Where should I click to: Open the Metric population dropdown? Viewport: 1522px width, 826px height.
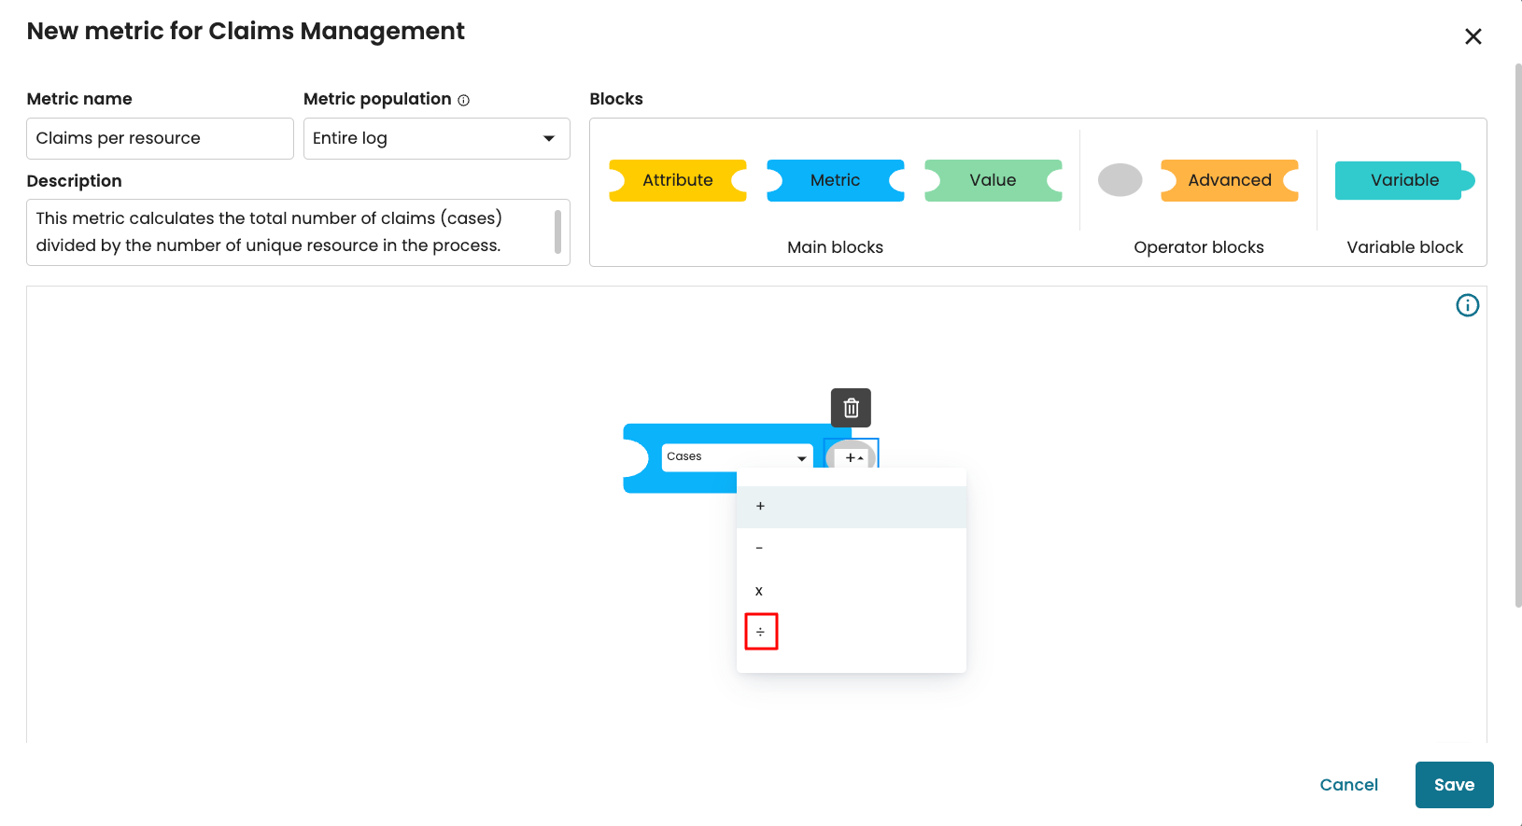(436, 138)
